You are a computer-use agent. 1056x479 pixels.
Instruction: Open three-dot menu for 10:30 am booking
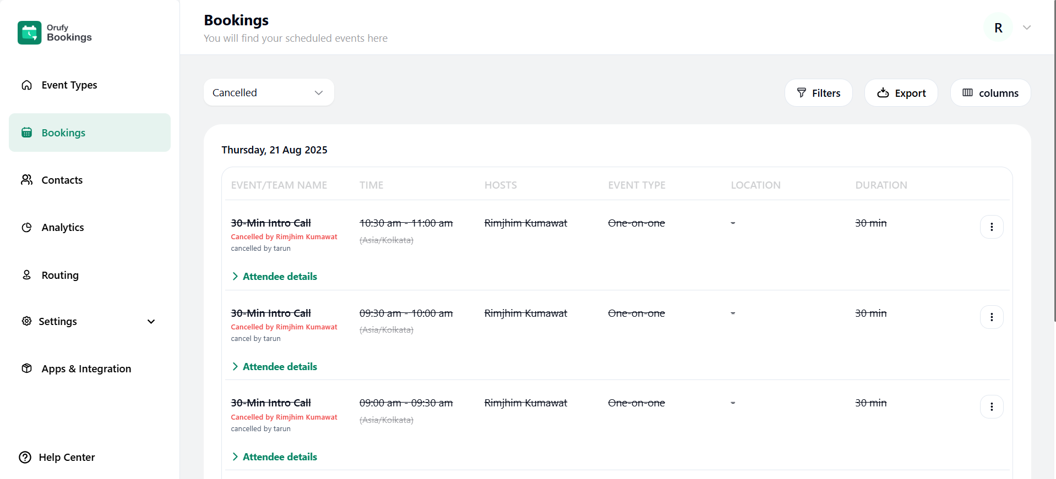(x=991, y=227)
